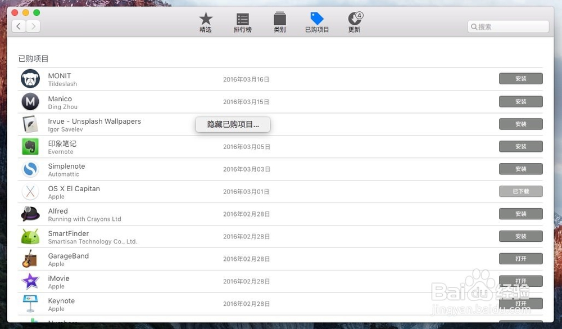
Task: Click the OS X El Capitan title
Action: [74, 188]
